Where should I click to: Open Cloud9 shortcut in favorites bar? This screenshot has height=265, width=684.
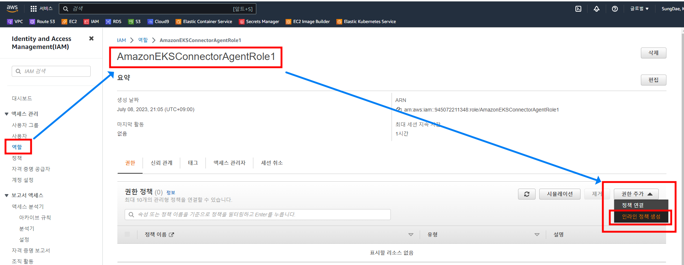158,22
